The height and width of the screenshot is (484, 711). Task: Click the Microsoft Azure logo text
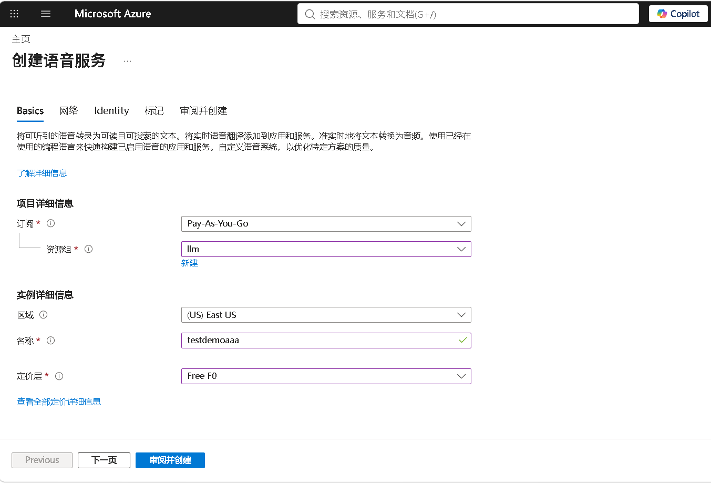pos(113,14)
